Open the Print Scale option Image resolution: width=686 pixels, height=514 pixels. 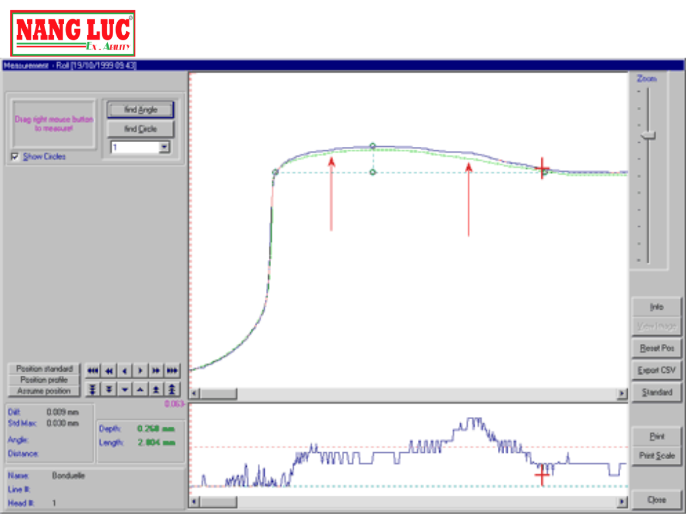(x=657, y=456)
